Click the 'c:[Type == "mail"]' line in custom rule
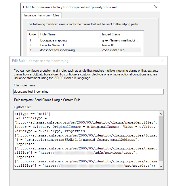The width and height of the screenshot is (177, 186). 32,114
